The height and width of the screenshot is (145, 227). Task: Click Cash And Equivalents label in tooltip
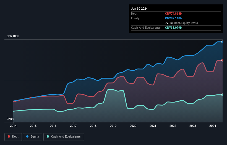pos(146,28)
